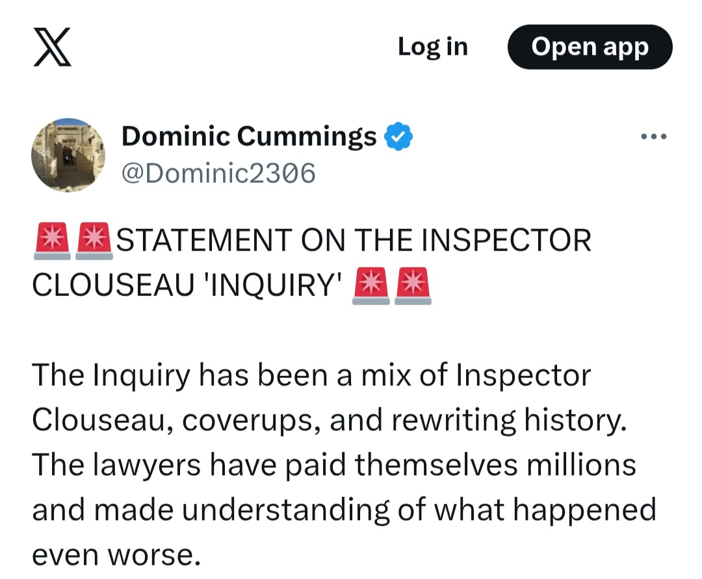Expand the three-dot more options menu
This screenshot has height=579, width=702.
[653, 137]
